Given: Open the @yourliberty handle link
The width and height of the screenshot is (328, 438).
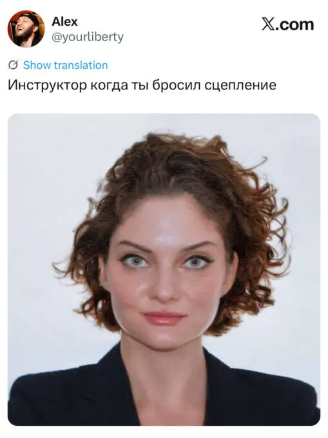Looking at the screenshot, I should click(88, 37).
